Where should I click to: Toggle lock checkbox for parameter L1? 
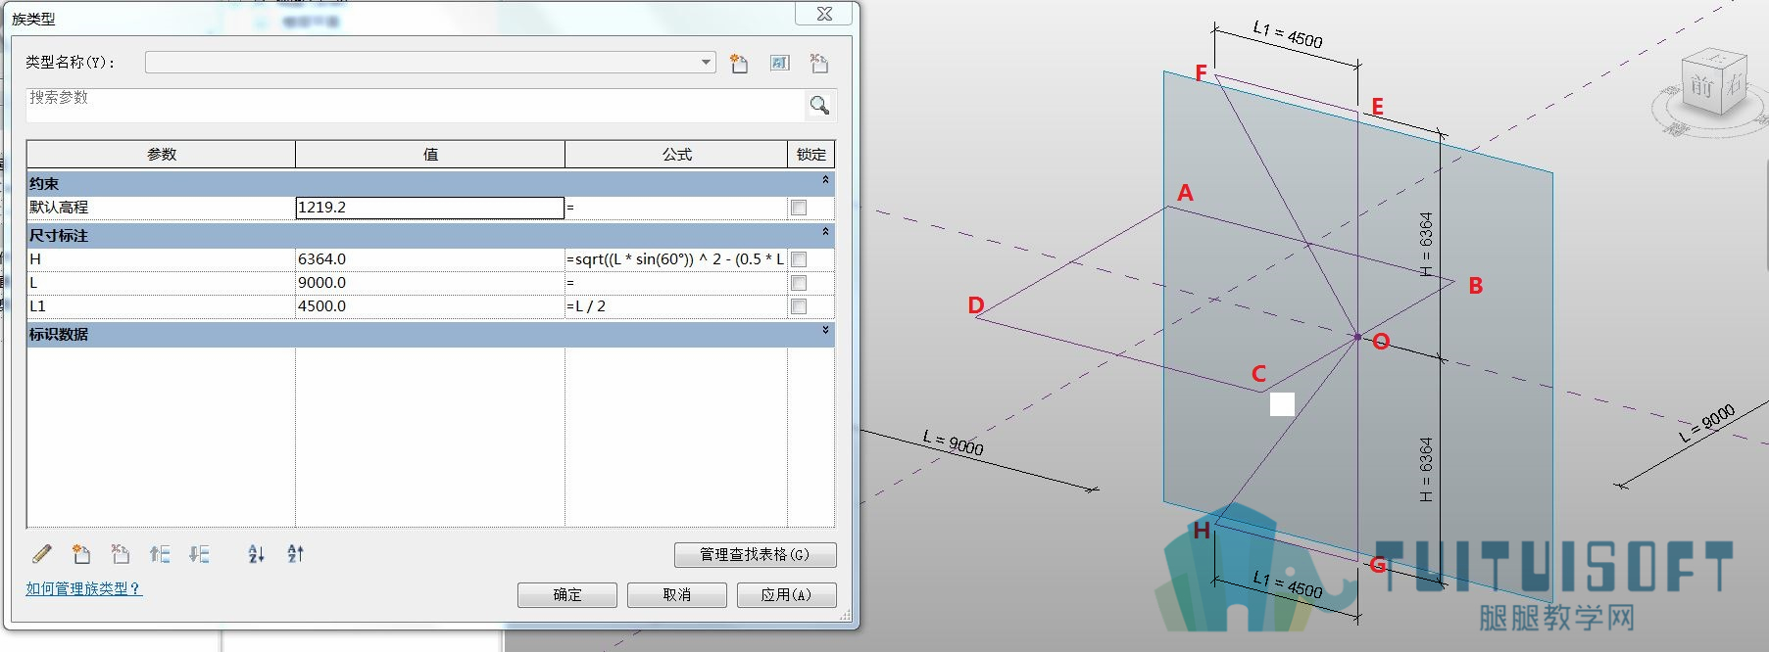pyautogui.click(x=799, y=306)
